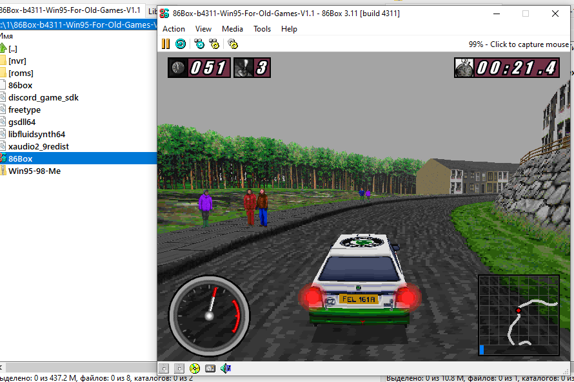
Task: Click the file manager horizontal scrollbar
Action: [x=81, y=367]
